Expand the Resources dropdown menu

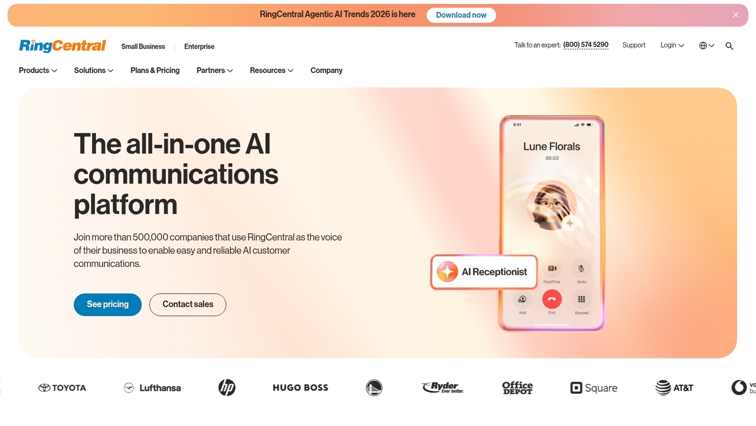(272, 70)
